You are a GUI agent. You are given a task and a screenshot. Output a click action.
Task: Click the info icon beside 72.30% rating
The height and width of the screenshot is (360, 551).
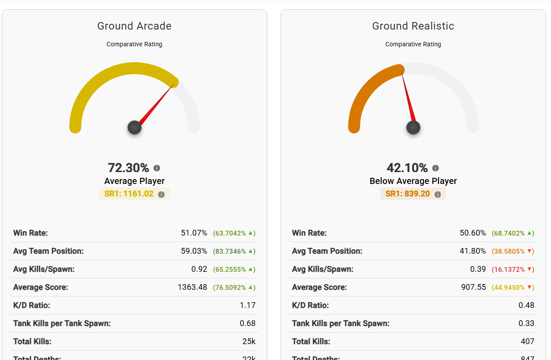[157, 168]
